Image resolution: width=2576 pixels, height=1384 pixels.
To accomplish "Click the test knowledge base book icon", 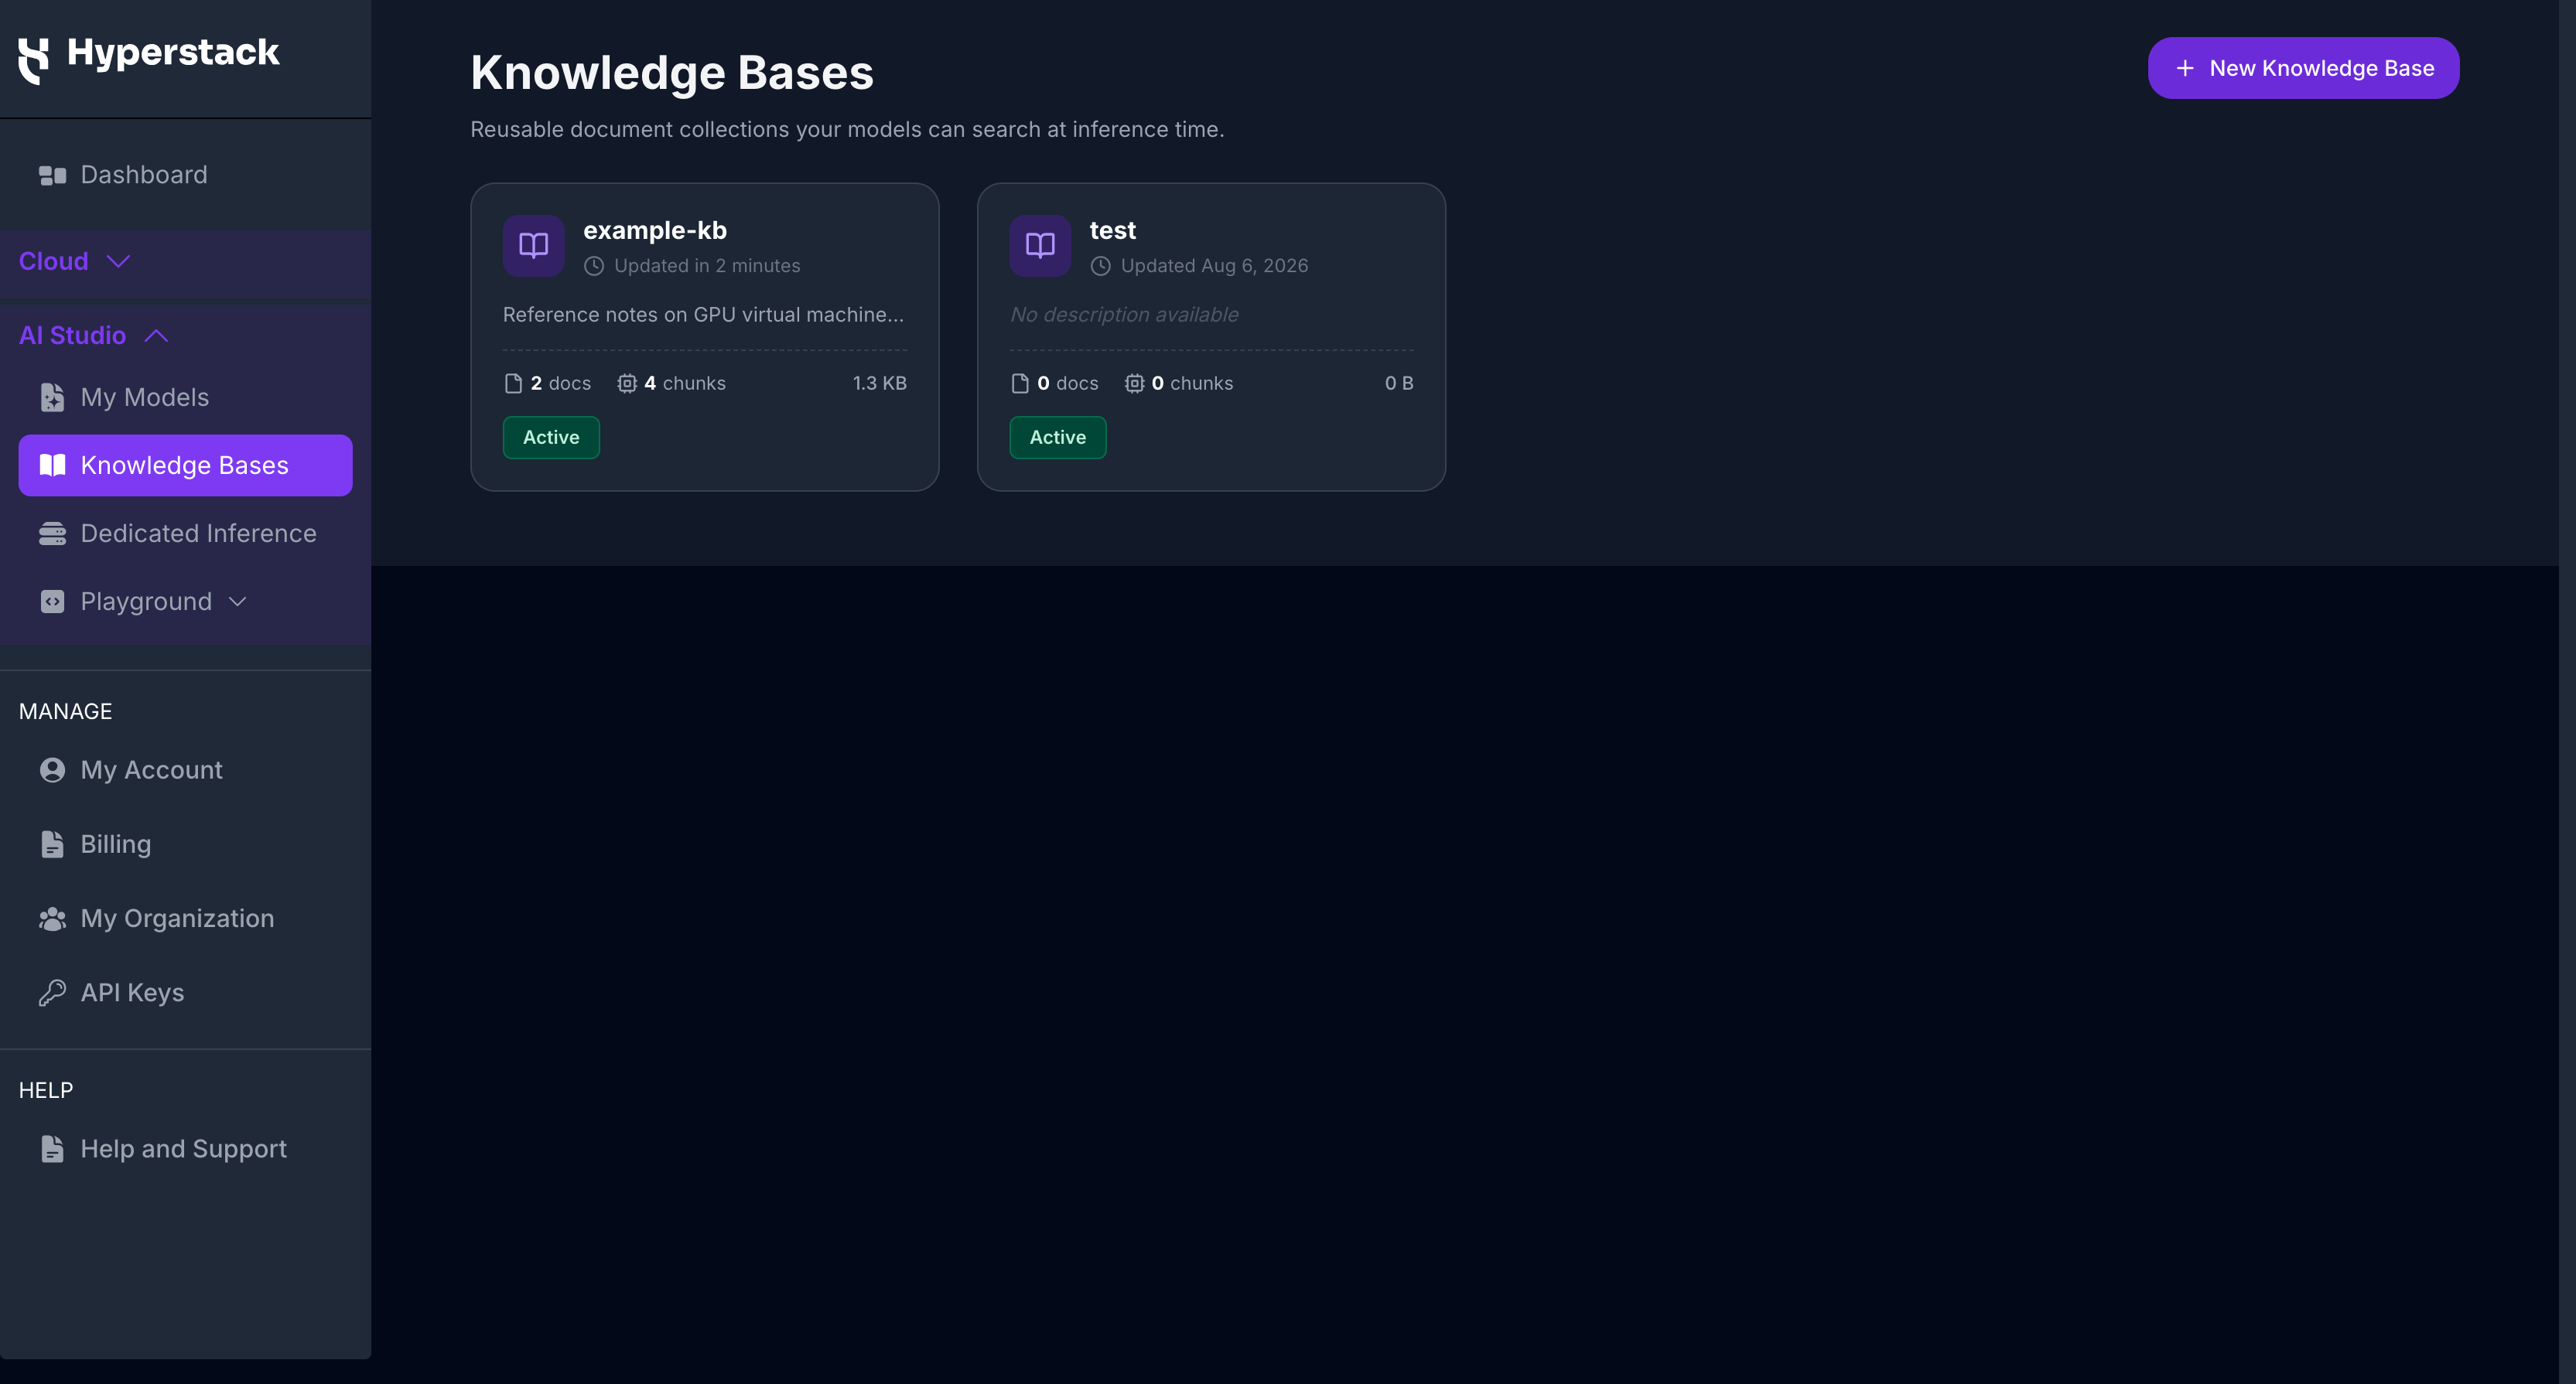I will [x=1040, y=246].
